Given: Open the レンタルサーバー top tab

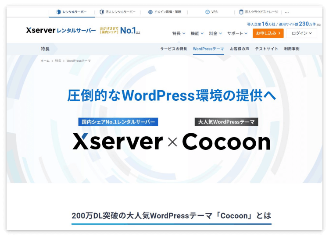Looking at the screenshot, I should click(x=72, y=12).
